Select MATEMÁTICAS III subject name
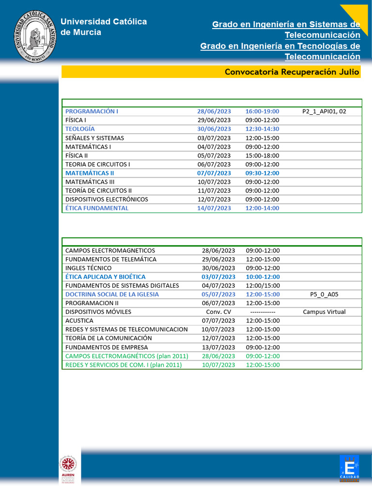372x496 pixels. [x=90, y=182]
